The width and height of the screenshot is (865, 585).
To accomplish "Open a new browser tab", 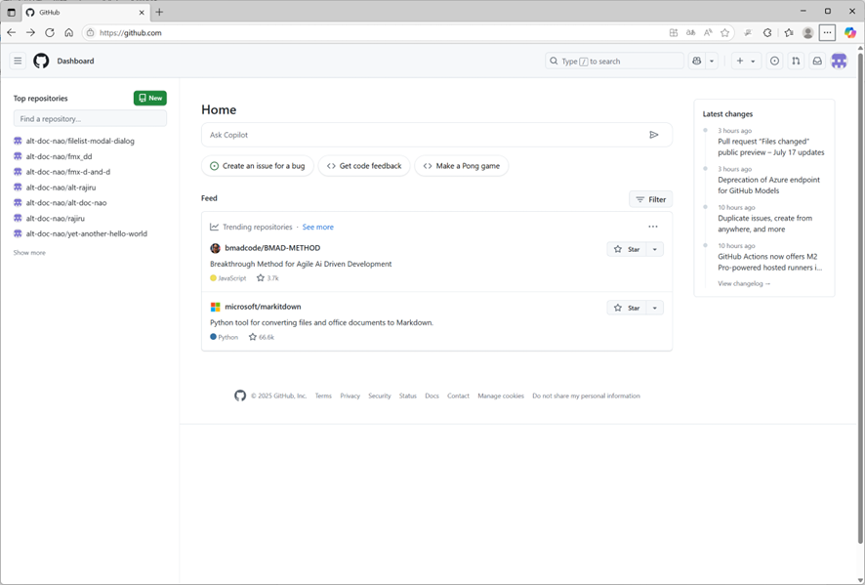I will coord(159,12).
